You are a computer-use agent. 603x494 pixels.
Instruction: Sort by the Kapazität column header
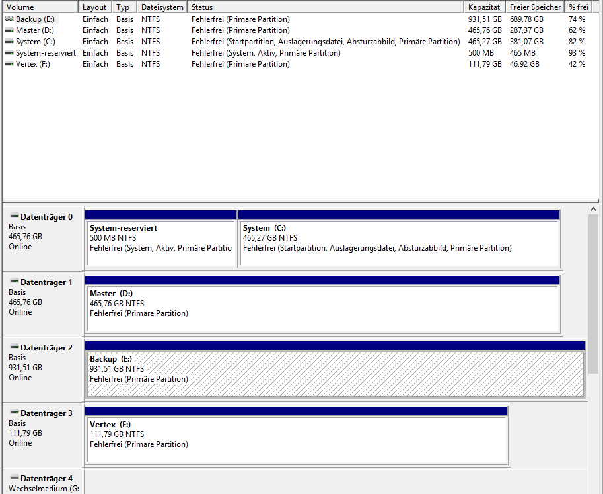tap(485, 7)
